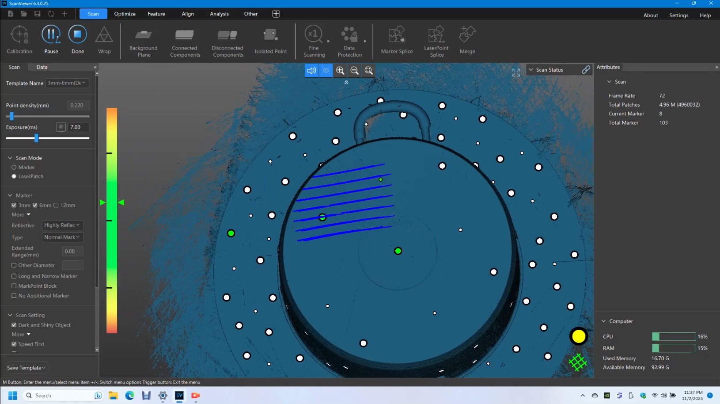Screen dimensions: 720x404
Task: Expand More options under Scan Setting
Action: tap(21, 335)
